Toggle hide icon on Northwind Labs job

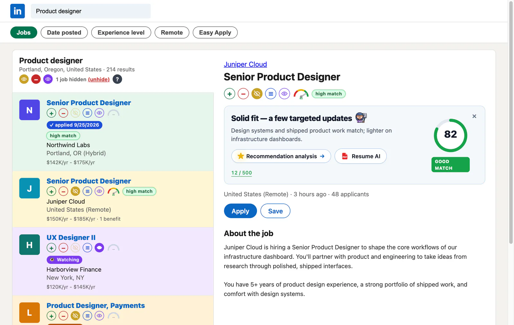pos(75,113)
